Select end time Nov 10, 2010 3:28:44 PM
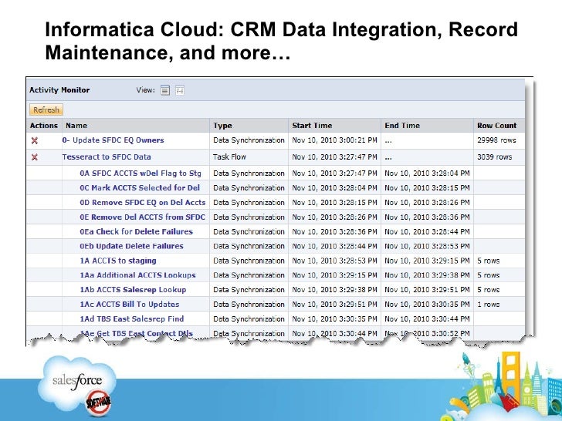The width and height of the screenshot is (562, 421). (427, 231)
